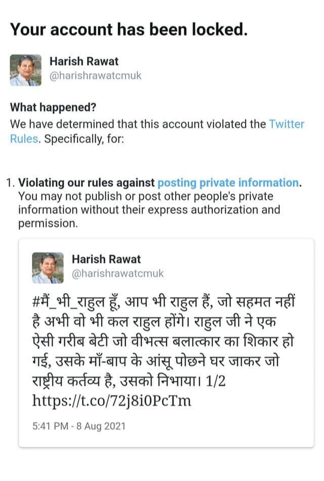Image resolution: width=324 pixels, height=481 pixels.
Task: Click the bold 'Violating our rules against' text
Action: click(x=87, y=182)
